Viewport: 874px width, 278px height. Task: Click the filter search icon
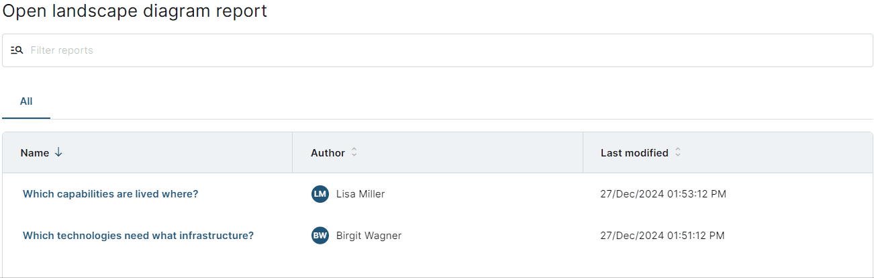[17, 50]
